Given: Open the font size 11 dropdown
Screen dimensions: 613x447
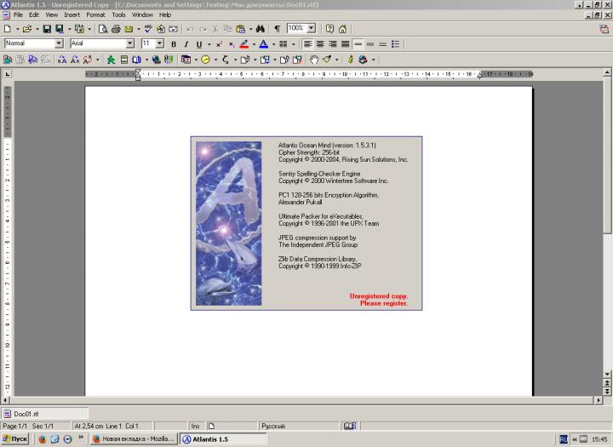Looking at the screenshot, I should 160,43.
